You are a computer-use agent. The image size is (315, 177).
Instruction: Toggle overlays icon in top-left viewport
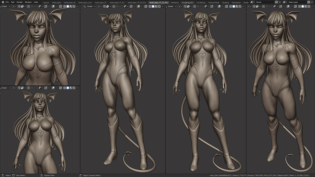pyautogui.click(x=53, y=6)
